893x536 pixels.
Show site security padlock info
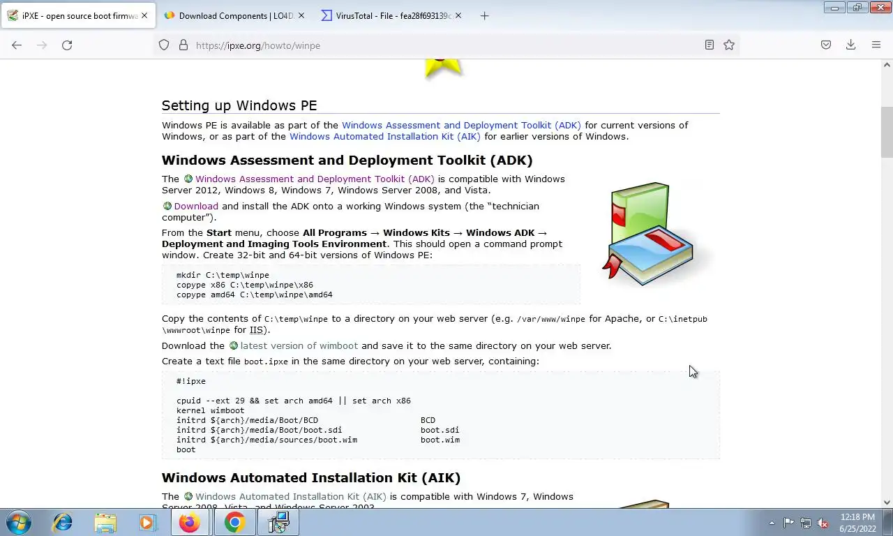coord(183,45)
